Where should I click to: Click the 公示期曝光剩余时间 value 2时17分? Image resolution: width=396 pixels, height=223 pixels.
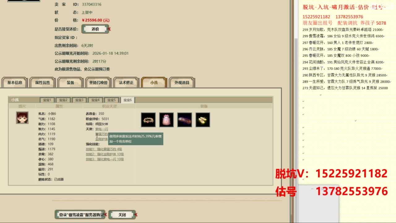click(x=99, y=61)
